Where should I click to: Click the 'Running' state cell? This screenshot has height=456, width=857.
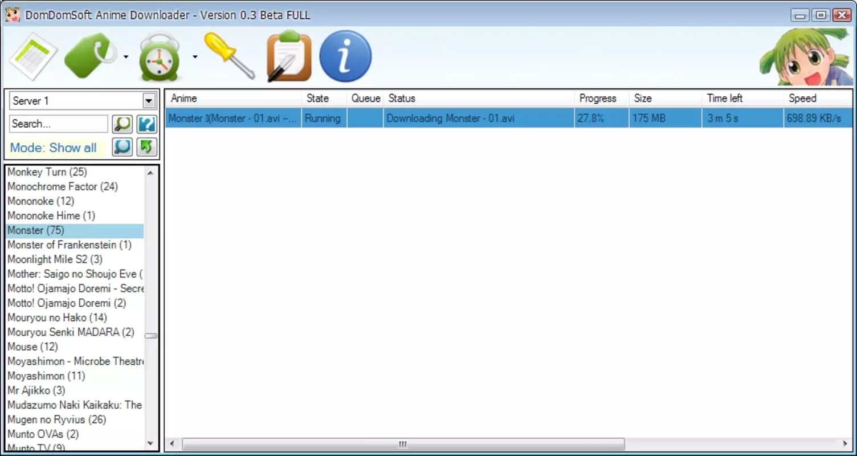pyautogui.click(x=324, y=118)
